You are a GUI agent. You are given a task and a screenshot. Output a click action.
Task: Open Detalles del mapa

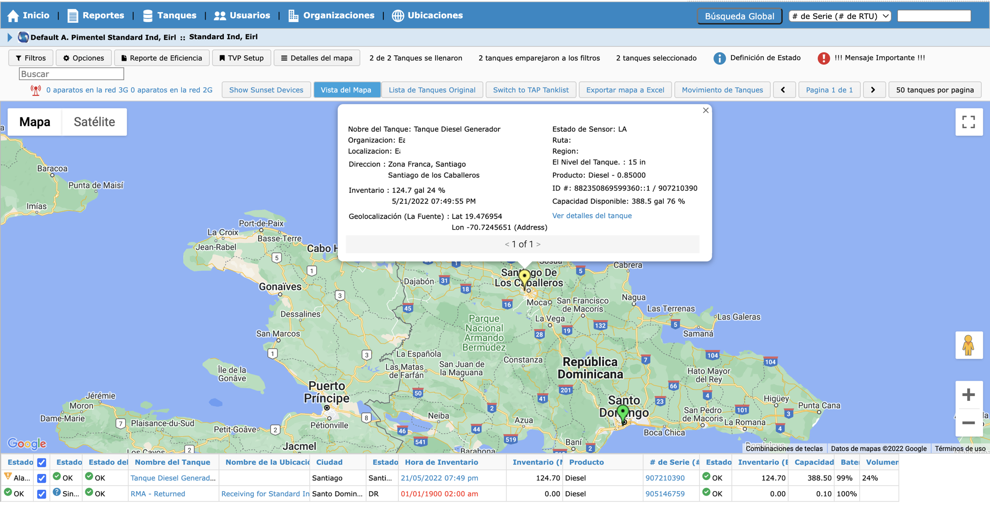click(x=317, y=58)
